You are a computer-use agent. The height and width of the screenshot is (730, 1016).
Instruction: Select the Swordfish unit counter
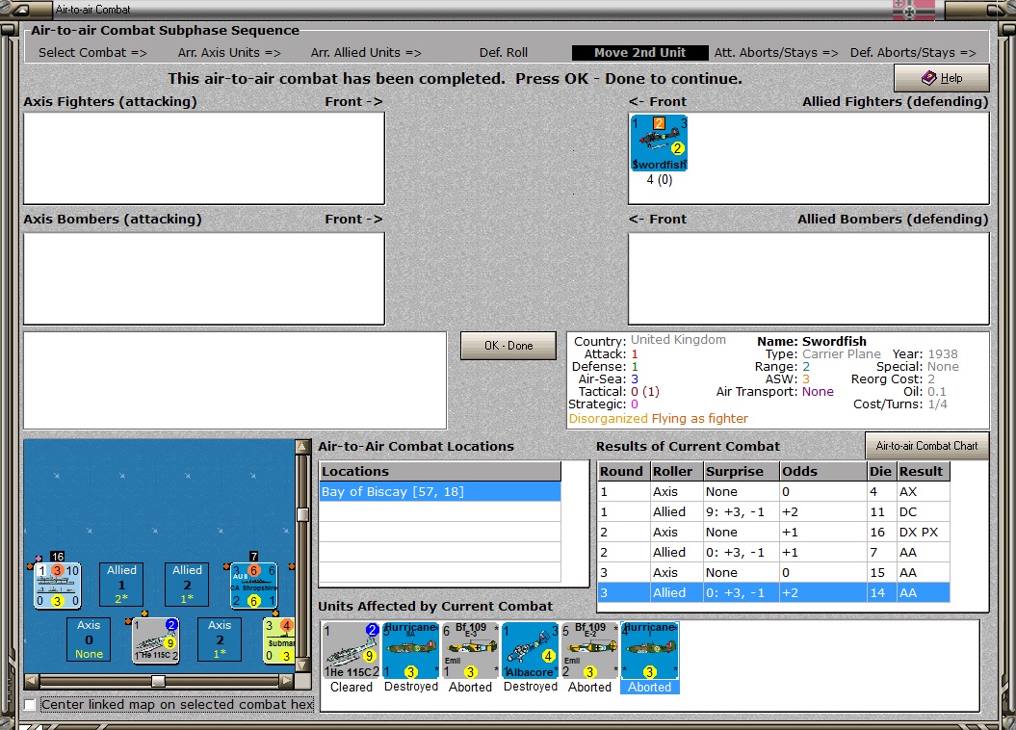(659, 143)
